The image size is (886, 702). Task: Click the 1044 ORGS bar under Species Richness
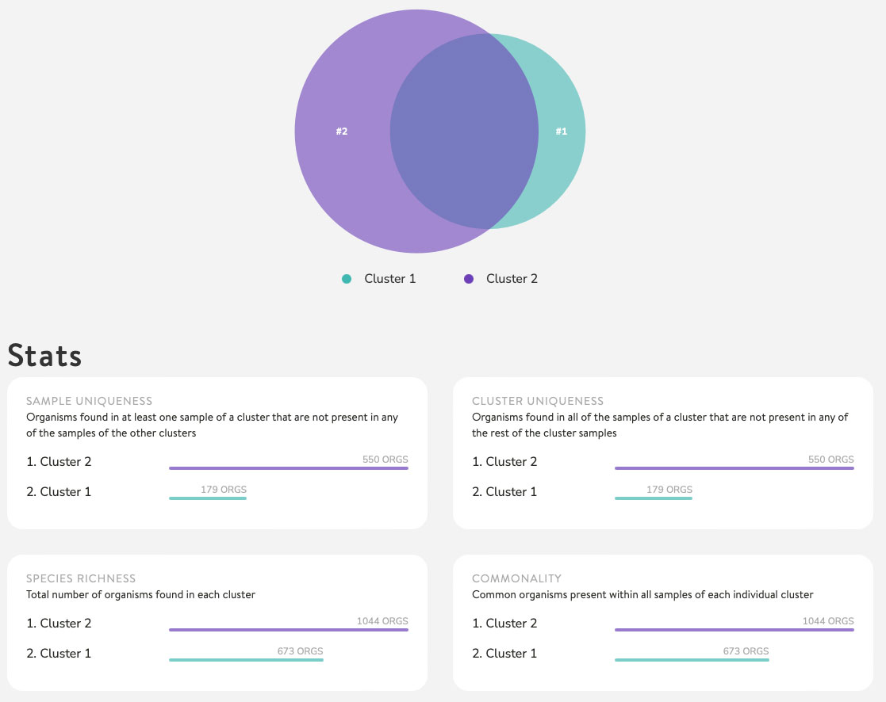(289, 630)
